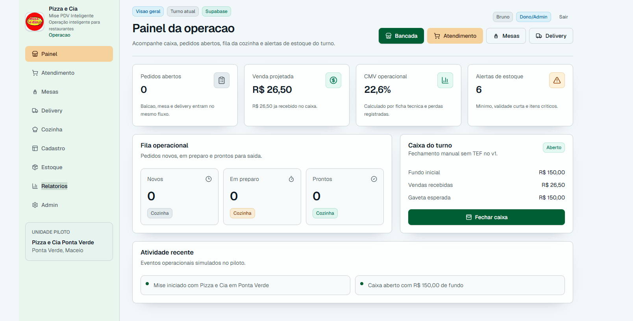Open Estoque in the sidebar menu

tap(69, 167)
